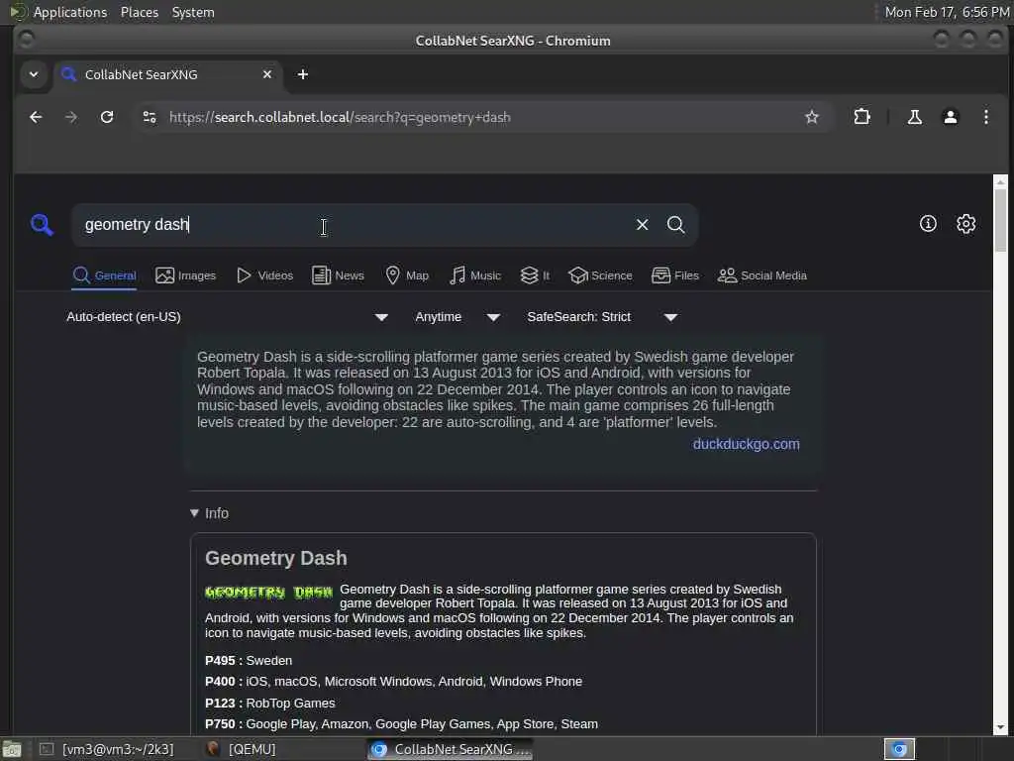Click the Geometry Dash logo image
The width and height of the screenshot is (1014, 761).
pyautogui.click(x=268, y=593)
